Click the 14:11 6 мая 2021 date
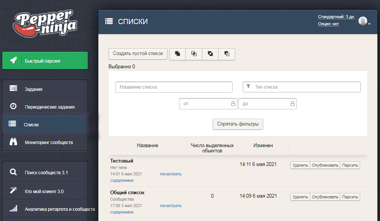 tap(258, 164)
